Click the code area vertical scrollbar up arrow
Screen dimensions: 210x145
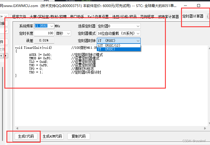209,48
